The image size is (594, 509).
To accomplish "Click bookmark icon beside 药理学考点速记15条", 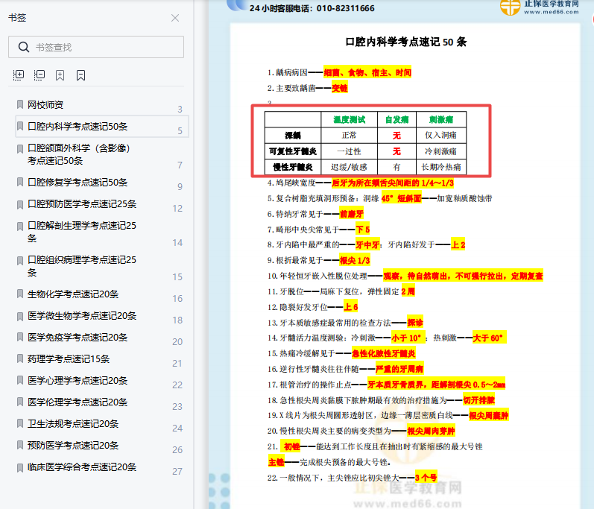I will [x=20, y=358].
